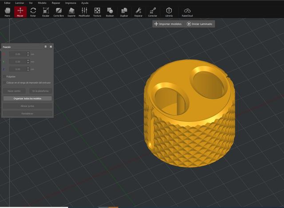Click the Y position input field
This screenshot has width=284, height=208.
pyautogui.click(x=18, y=62)
